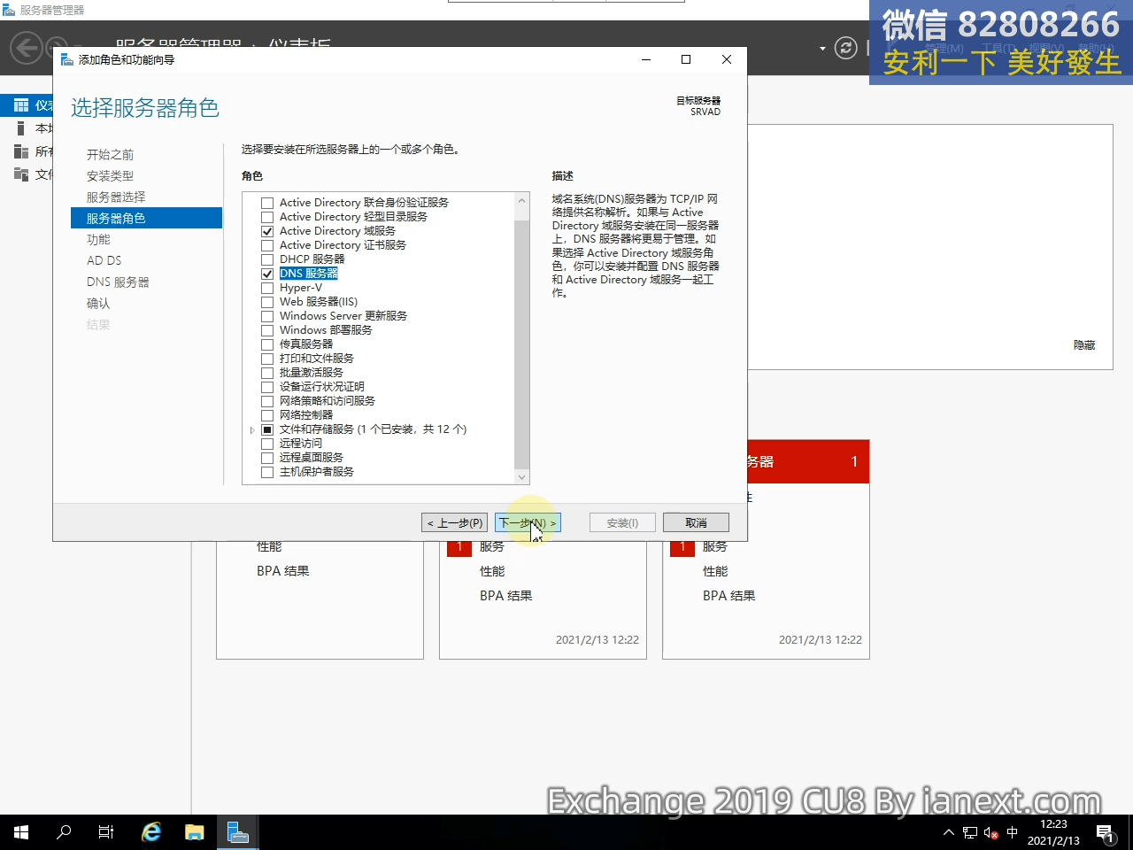Check 远程访问 role
The image size is (1133, 850).
267,444
